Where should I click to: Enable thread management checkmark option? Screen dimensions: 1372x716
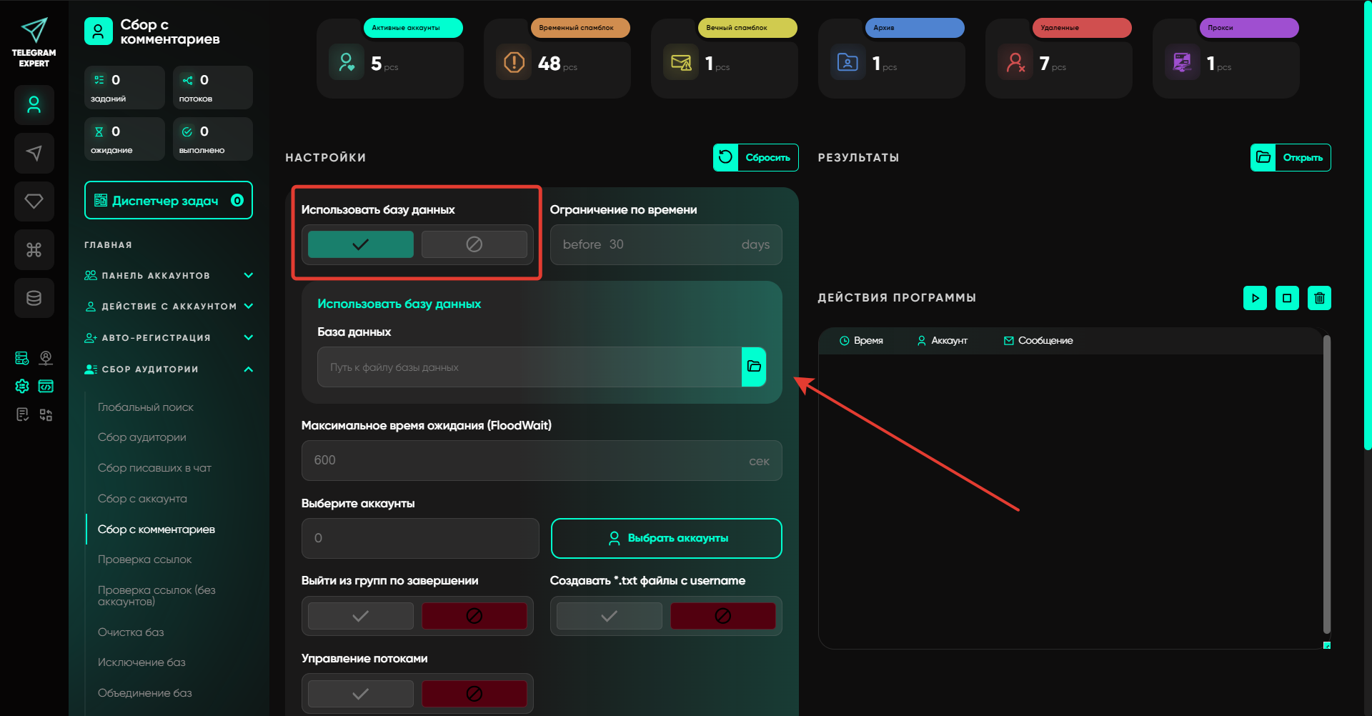[360, 693]
